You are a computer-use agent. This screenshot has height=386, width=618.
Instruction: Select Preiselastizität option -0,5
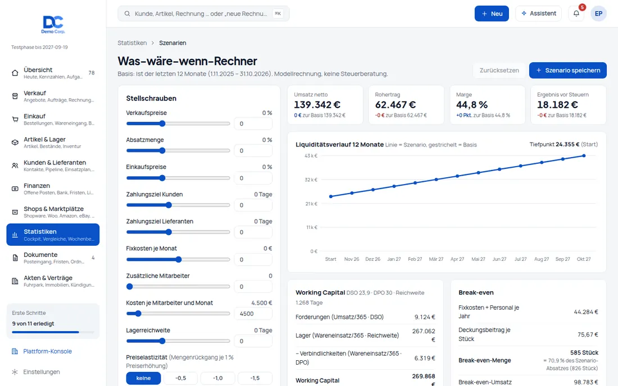pyautogui.click(x=180, y=378)
